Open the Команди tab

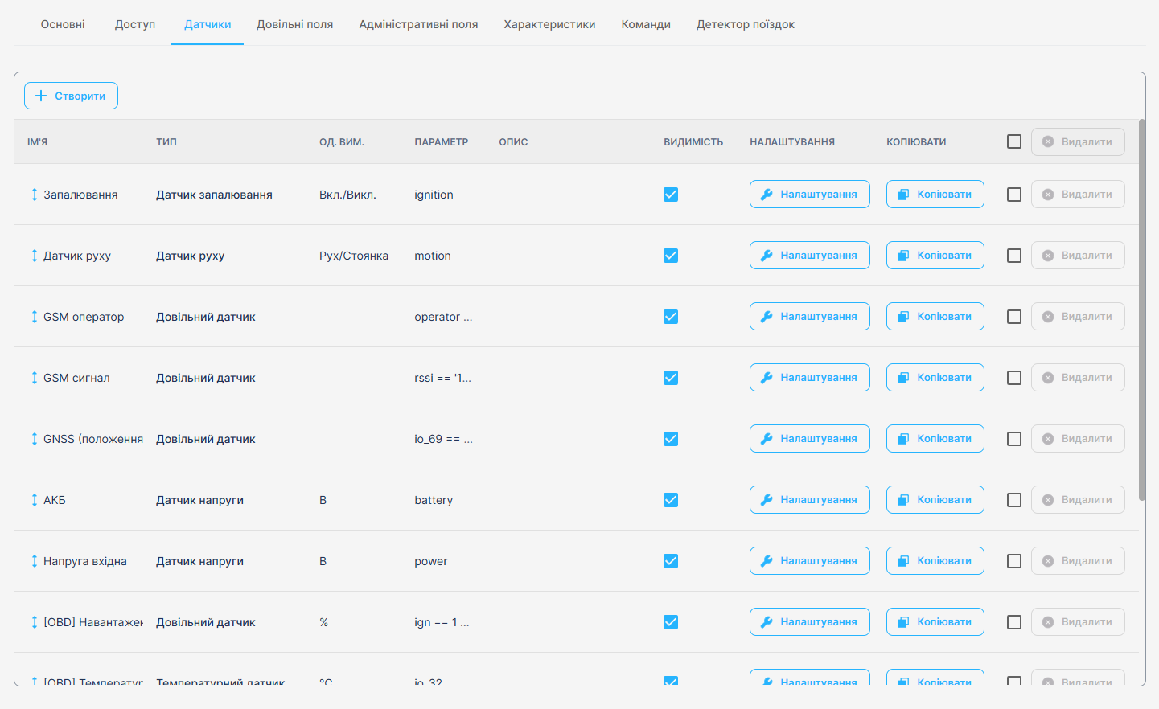[646, 24]
